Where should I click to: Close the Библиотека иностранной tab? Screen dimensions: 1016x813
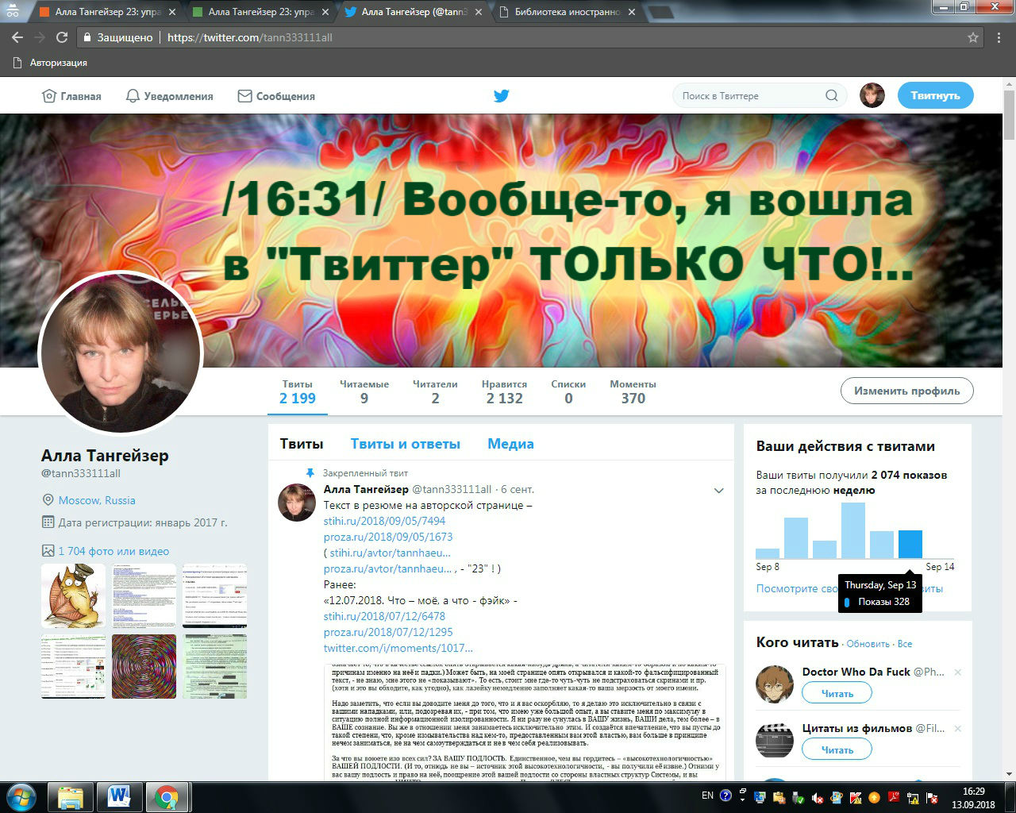632,12
